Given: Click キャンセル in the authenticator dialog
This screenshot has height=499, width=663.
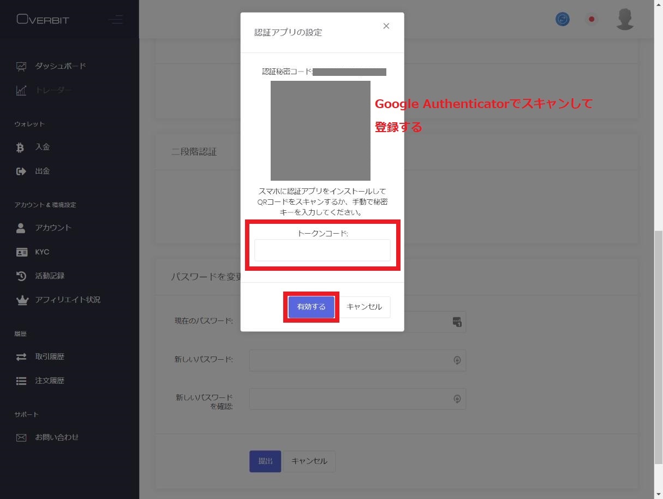Looking at the screenshot, I should (x=365, y=307).
